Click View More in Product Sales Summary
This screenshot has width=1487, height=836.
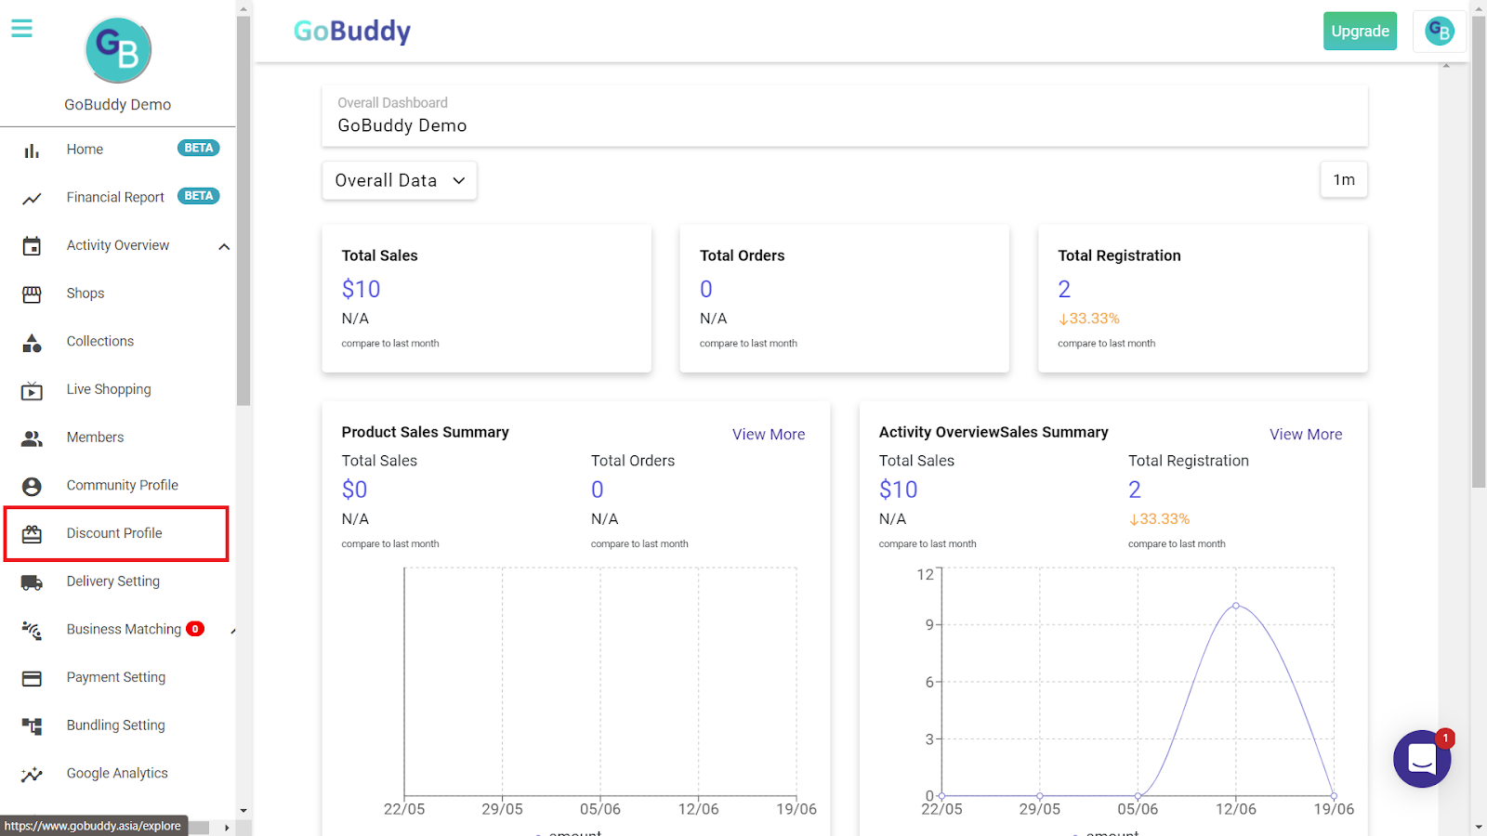tap(769, 434)
